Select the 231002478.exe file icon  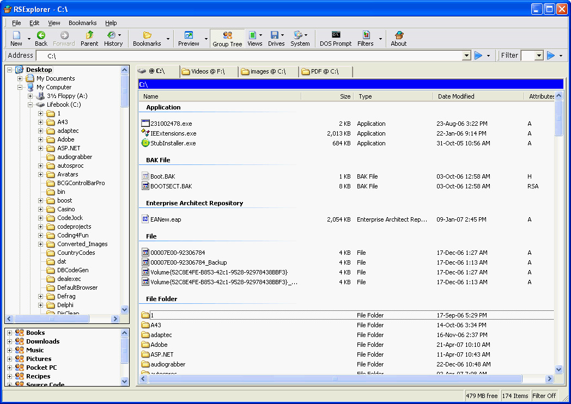tap(145, 124)
